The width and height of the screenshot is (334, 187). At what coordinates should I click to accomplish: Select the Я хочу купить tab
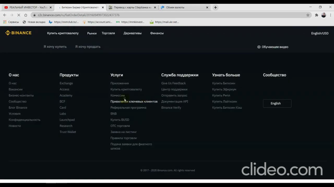pos(55,47)
